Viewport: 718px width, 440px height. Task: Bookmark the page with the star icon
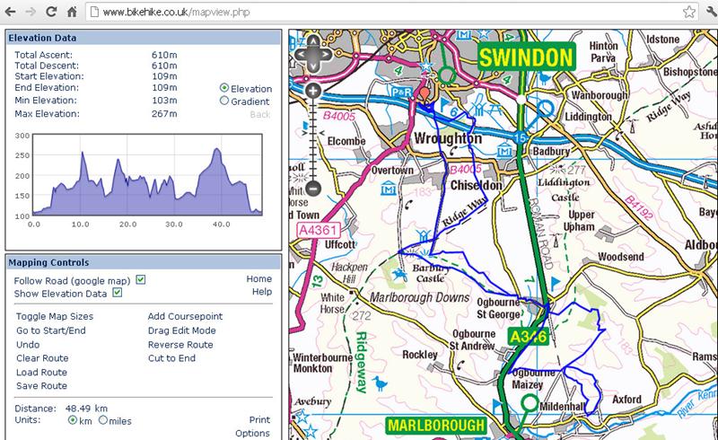[x=688, y=12]
